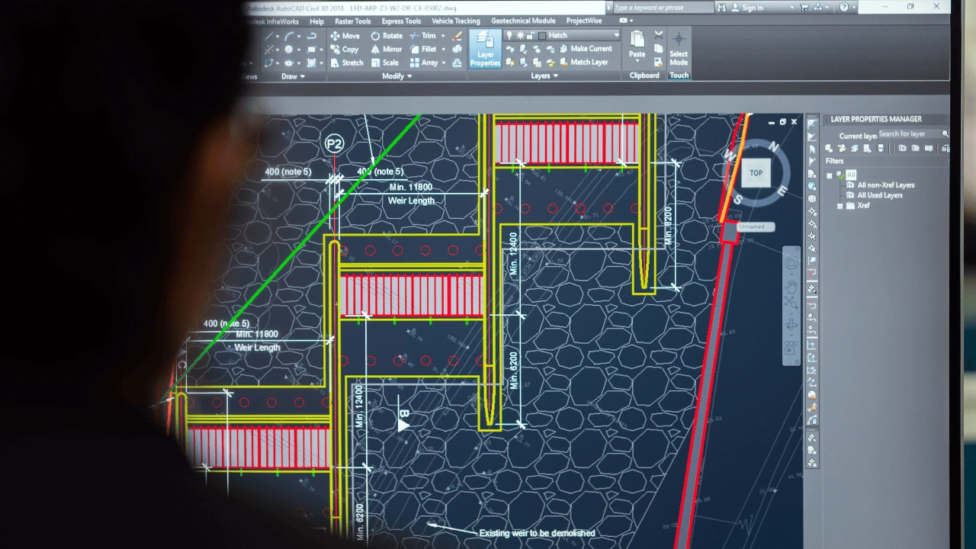
Task: Click the TOP face of ViewCube
Action: [756, 173]
